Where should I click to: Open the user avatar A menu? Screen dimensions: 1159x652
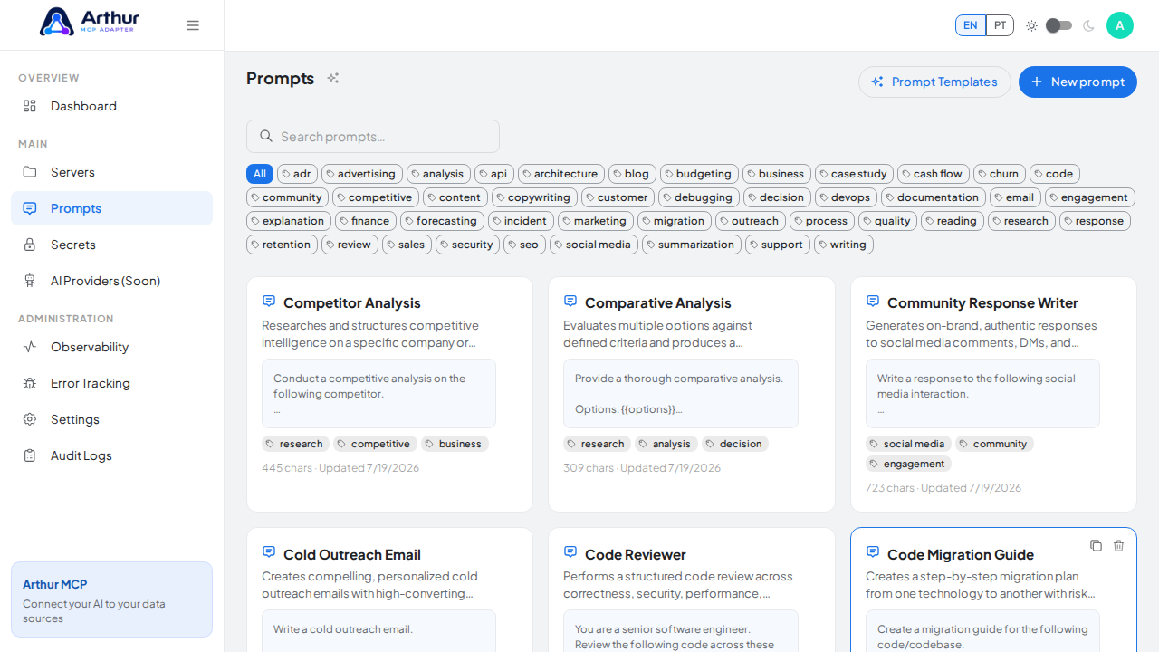coord(1120,25)
